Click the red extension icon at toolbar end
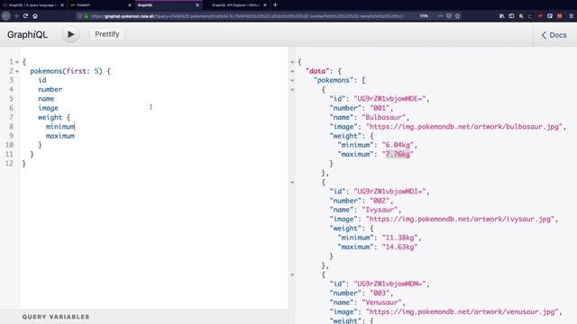Screen dimensions: 577x324 pyautogui.click(x=559, y=16)
